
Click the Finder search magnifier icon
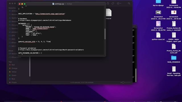(129, 3)
